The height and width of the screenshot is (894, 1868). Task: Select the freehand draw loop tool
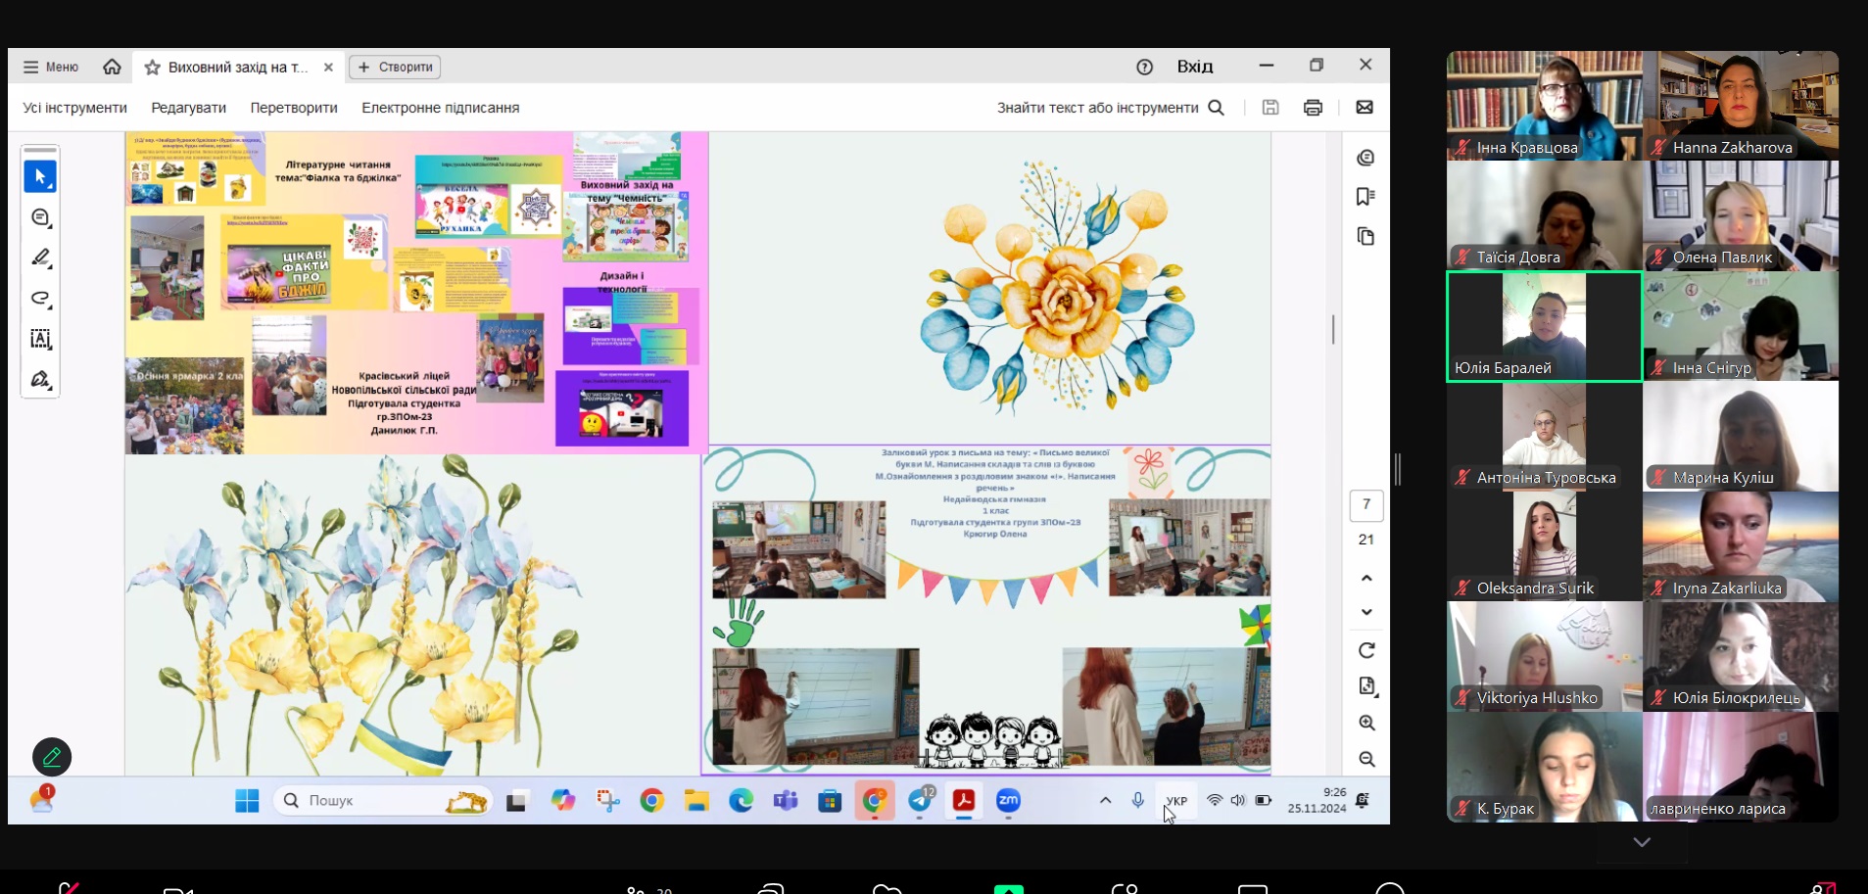(40, 299)
